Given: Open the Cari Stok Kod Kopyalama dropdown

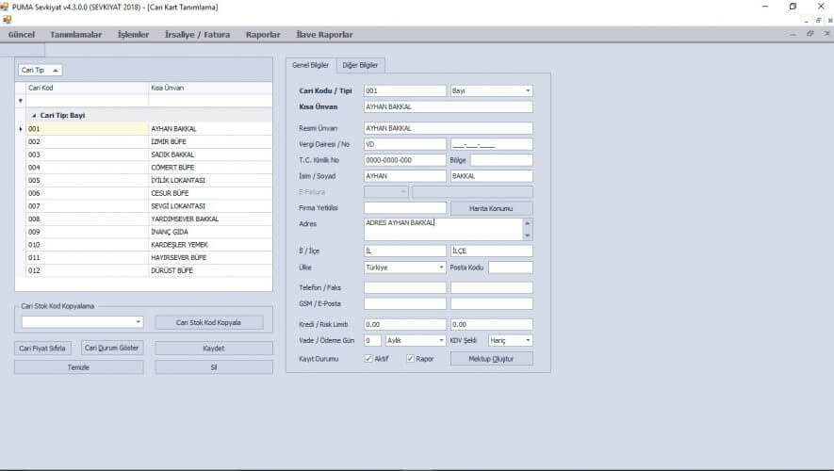Looking at the screenshot, I should click(139, 321).
